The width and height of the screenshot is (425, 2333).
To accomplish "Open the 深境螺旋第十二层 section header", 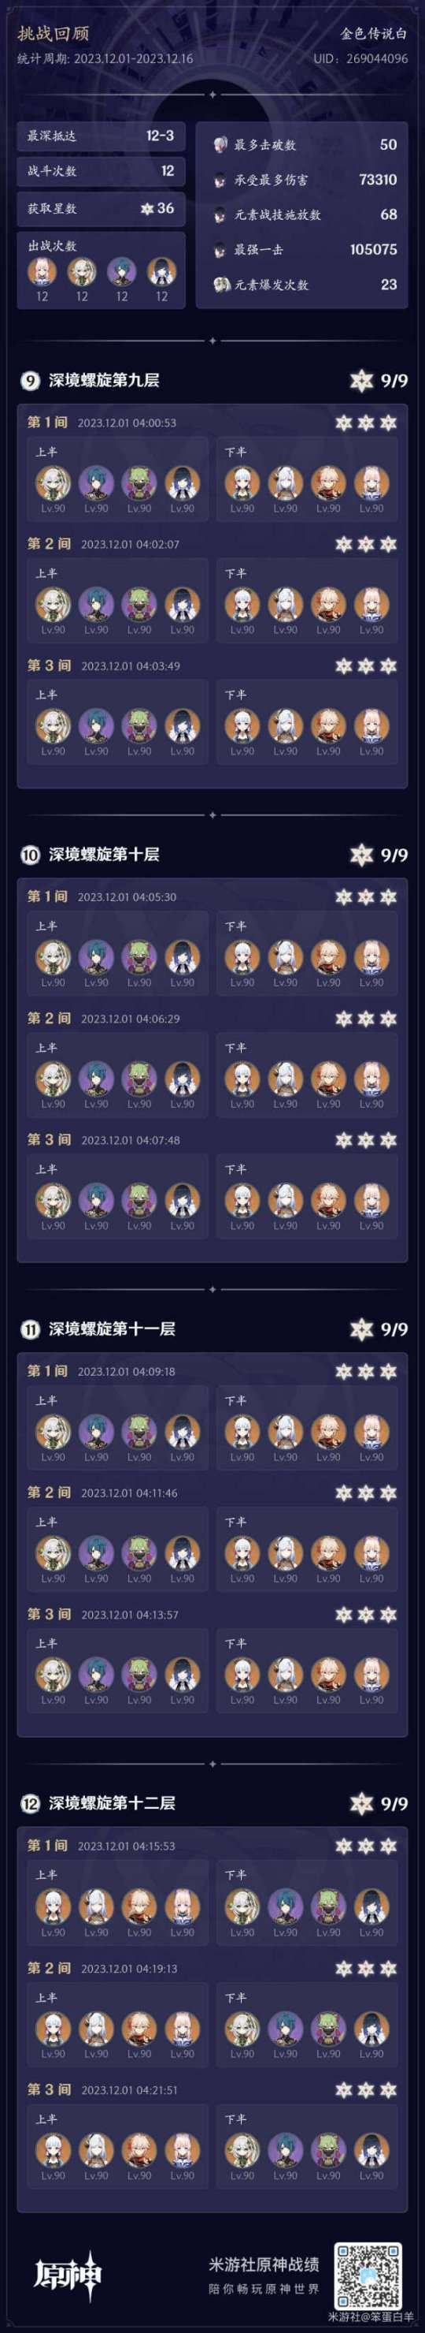I will (112, 1803).
